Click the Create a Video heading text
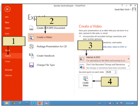The image size is (140, 108). (90, 26)
